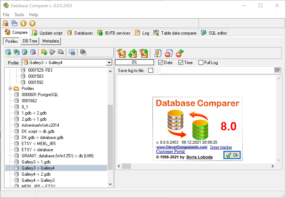Click the grey delete folder icon
This screenshot has height=198, width=286.
coord(61,52)
